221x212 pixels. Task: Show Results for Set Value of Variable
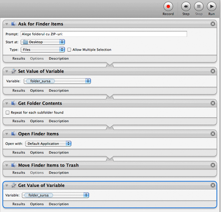[18, 90]
